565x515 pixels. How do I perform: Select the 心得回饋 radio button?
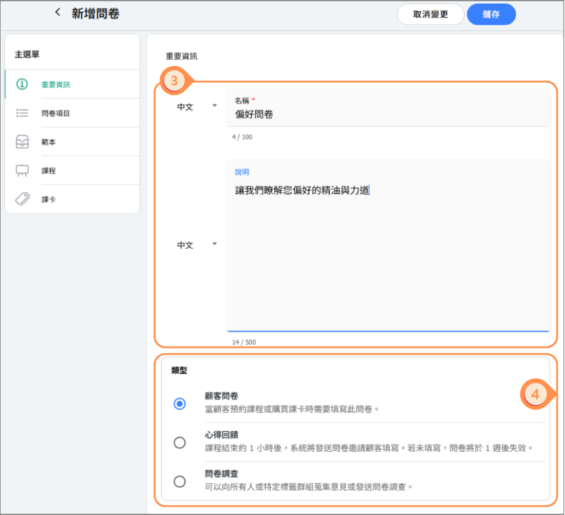180,442
